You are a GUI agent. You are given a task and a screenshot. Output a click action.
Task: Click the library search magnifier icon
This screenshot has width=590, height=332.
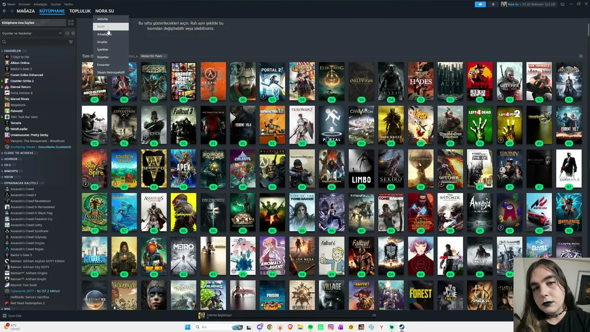click(x=4, y=42)
